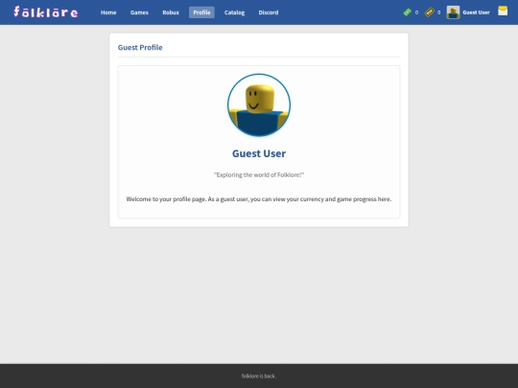Open the messages envelope icon
Screen dimensions: 518x388
click(x=503, y=11)
